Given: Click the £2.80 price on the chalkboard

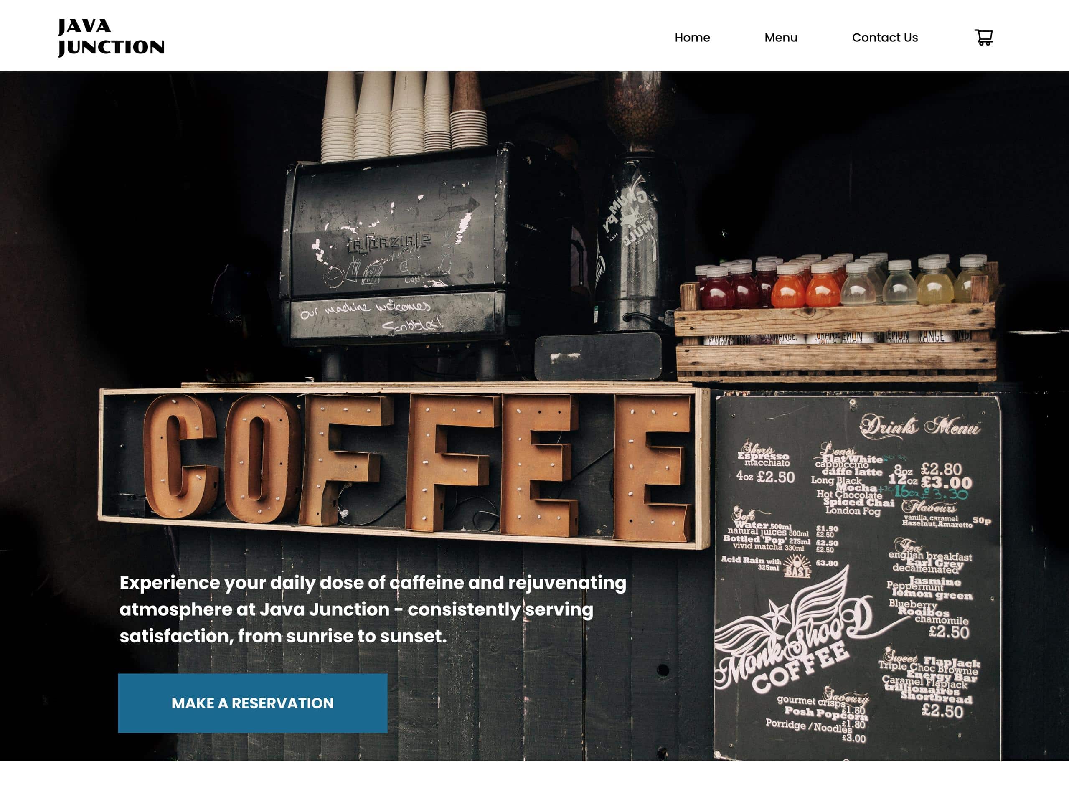Looking at the screenshot, I should coord(941,469).
